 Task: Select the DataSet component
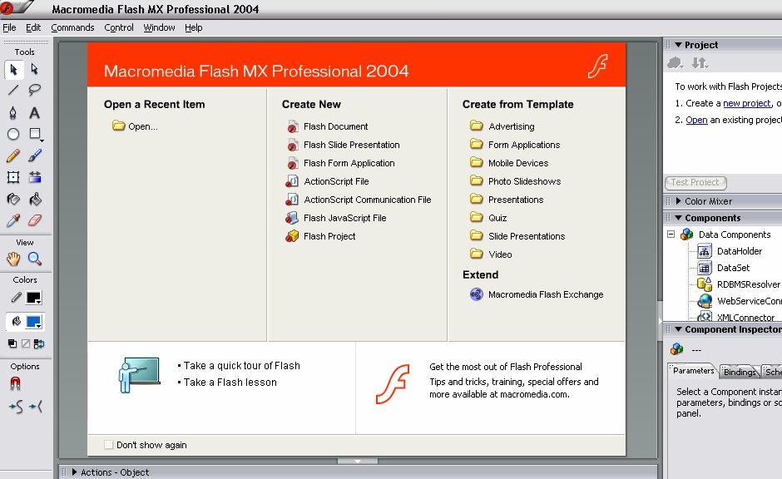point(724,268)
